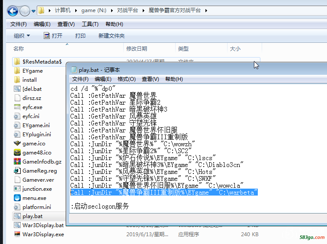Select the $ResMetadata$ folder icon
This screenshot has width=327, height=244.
17,61
